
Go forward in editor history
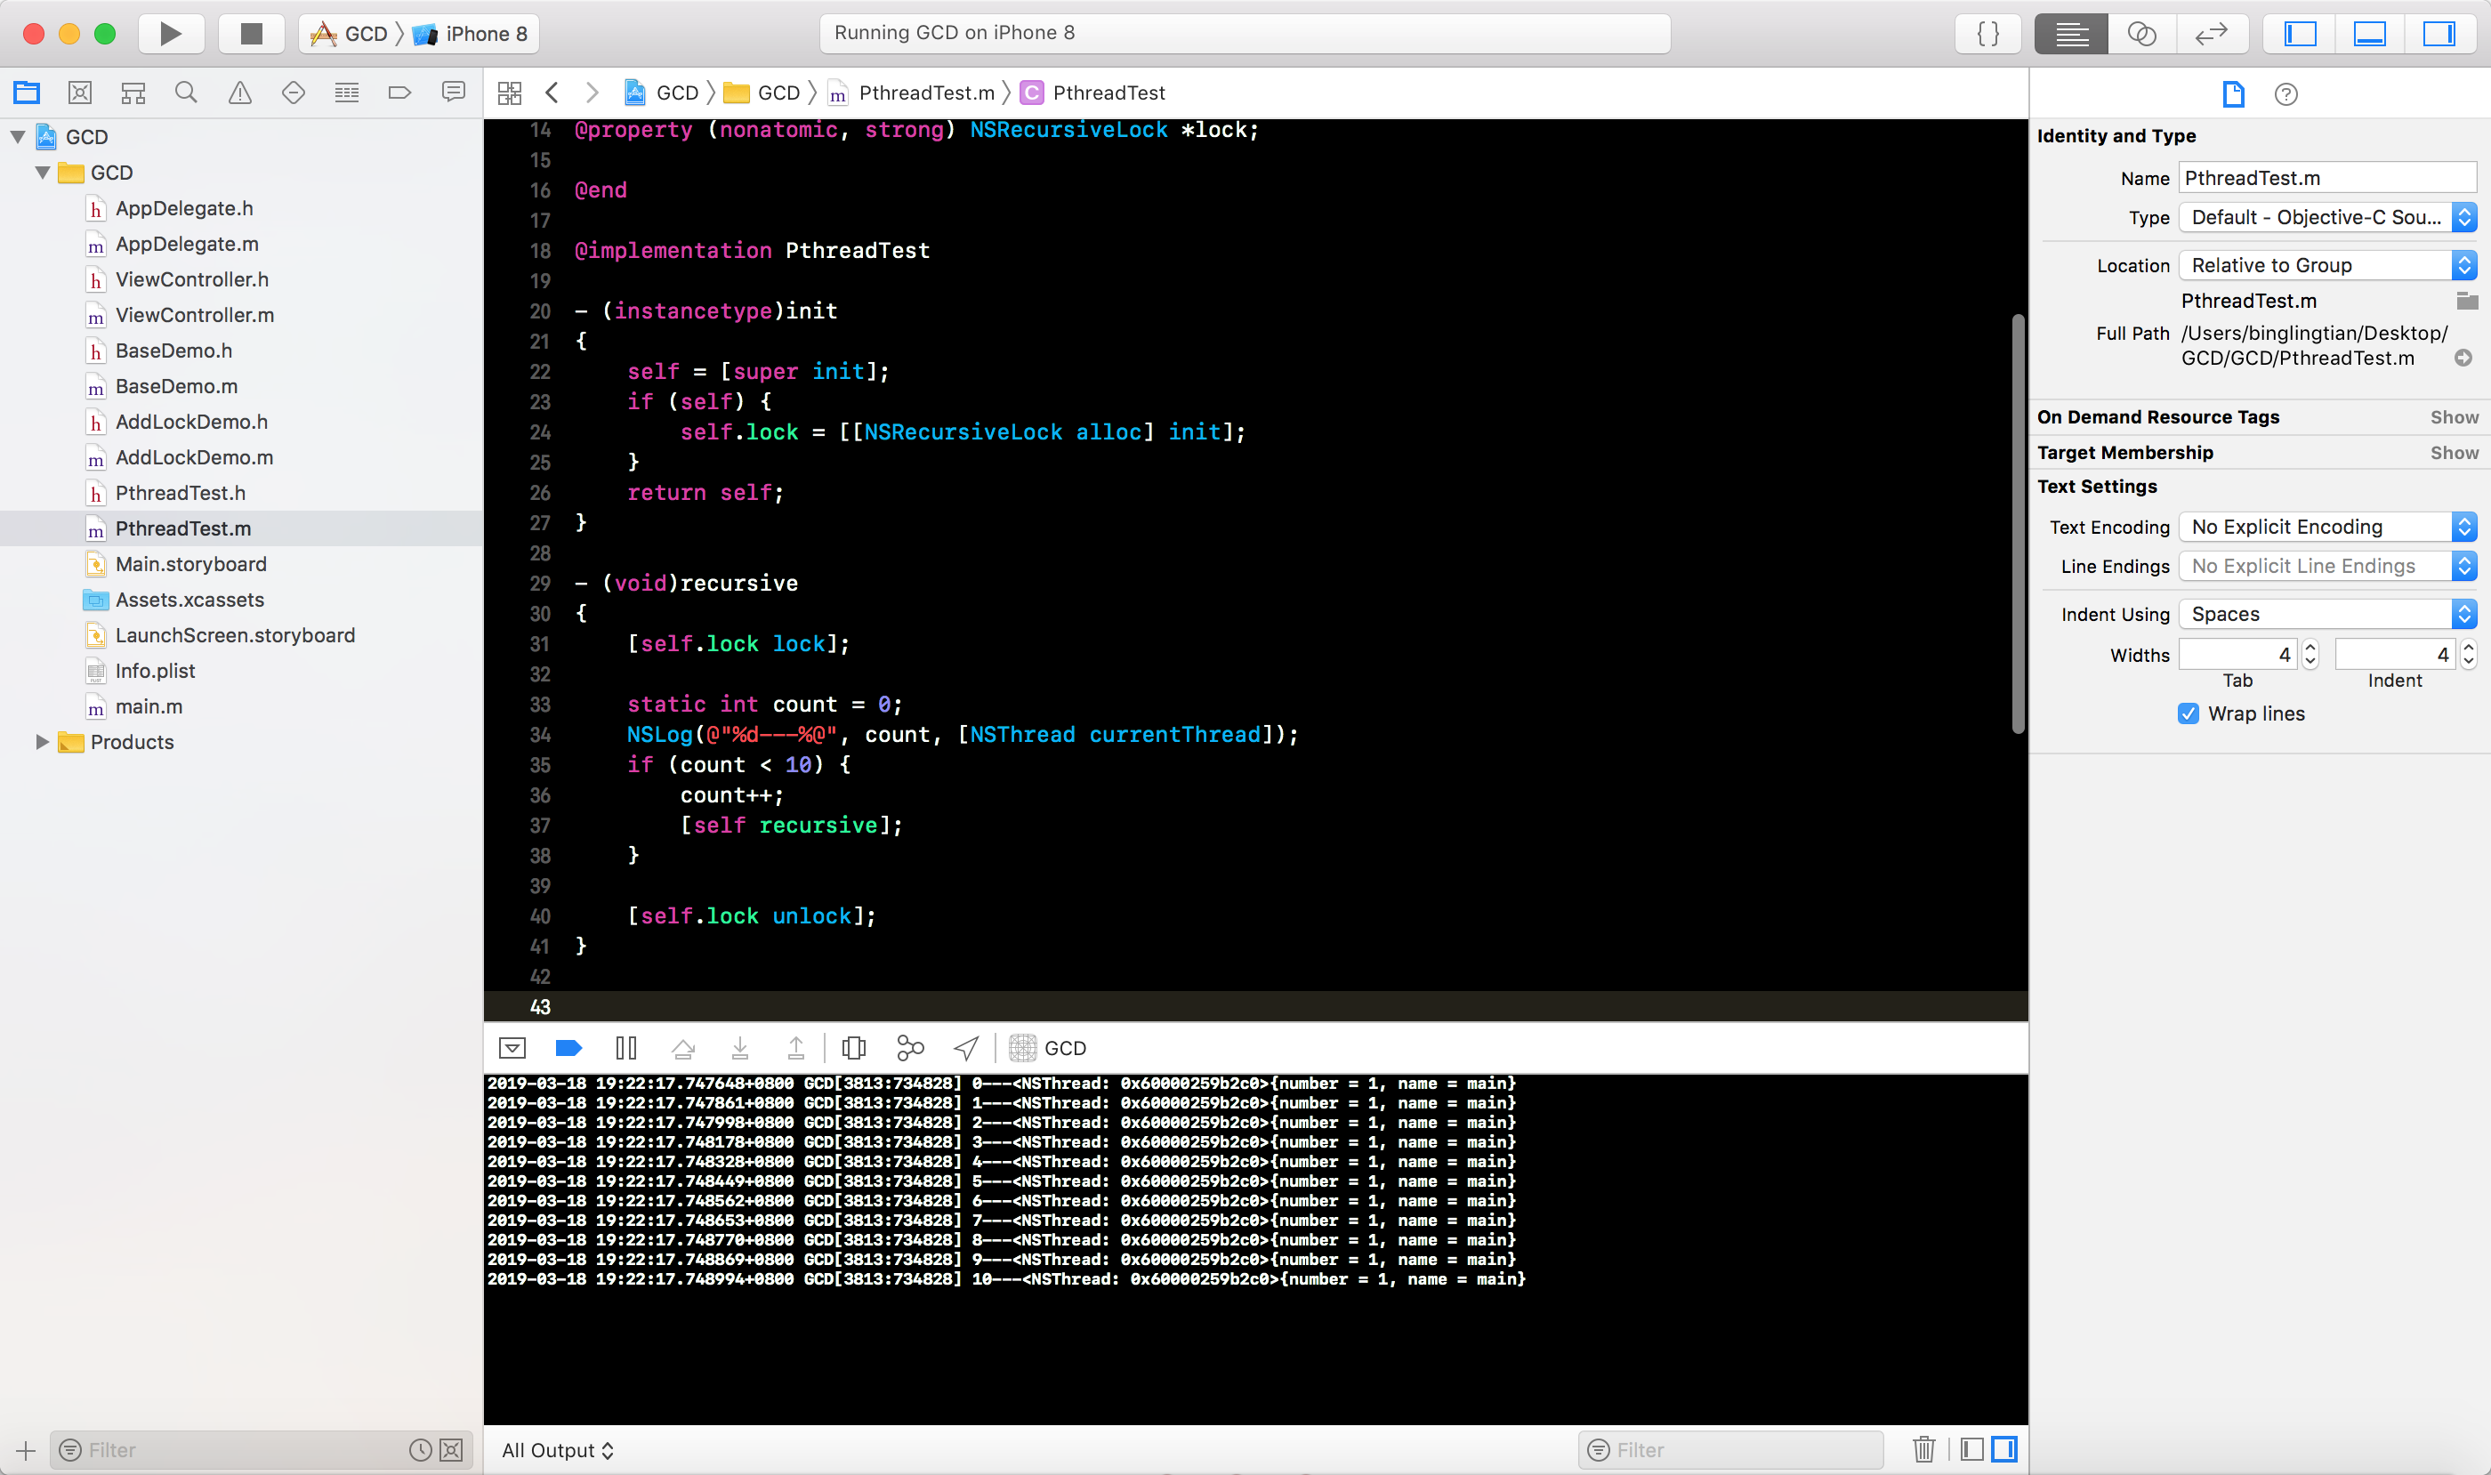pos(593,93)
